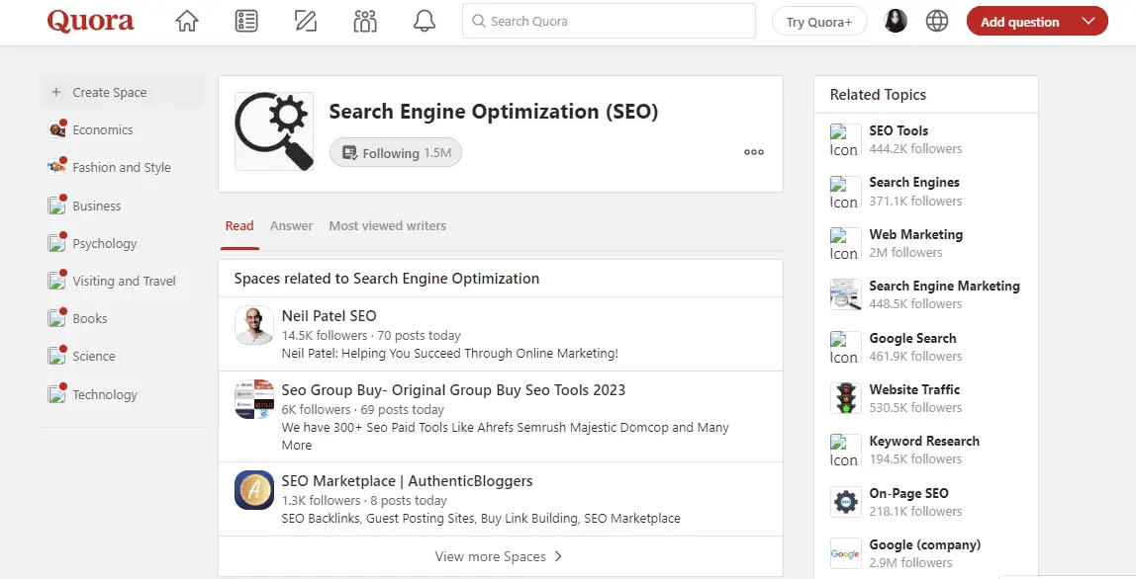Open the Keyword Research related topic
The width and height of the screenshot is (1136, 579).
pyautogui.click(x=924, y=441)
